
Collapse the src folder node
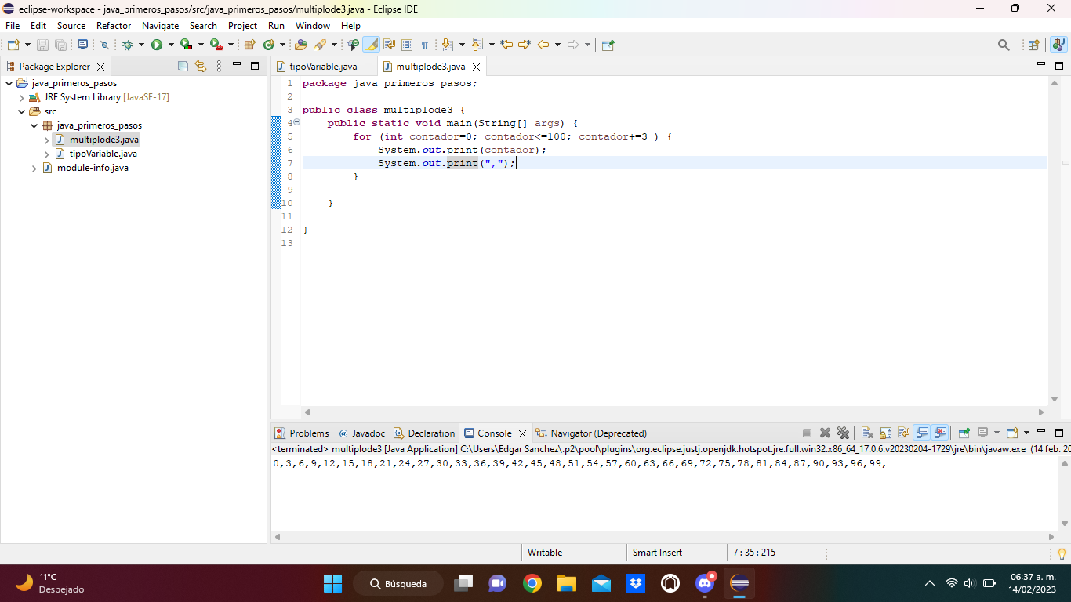click(22, 111)
